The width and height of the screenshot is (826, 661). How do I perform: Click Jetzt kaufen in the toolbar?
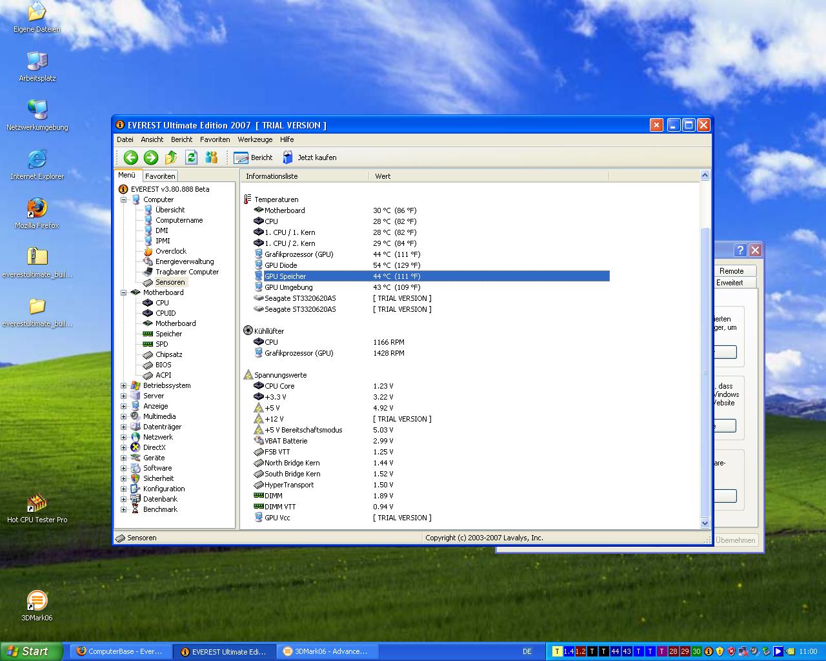pyautogui.click(x=309, y=158)
